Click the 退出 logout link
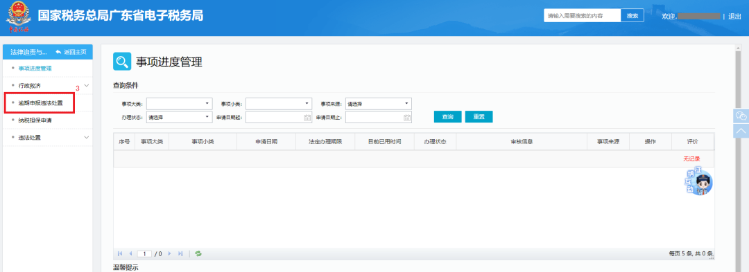 (x=734, y=16)
